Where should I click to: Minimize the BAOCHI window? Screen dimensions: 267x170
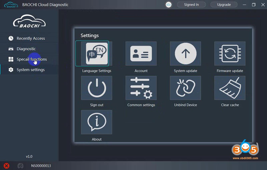pos(245,5)
